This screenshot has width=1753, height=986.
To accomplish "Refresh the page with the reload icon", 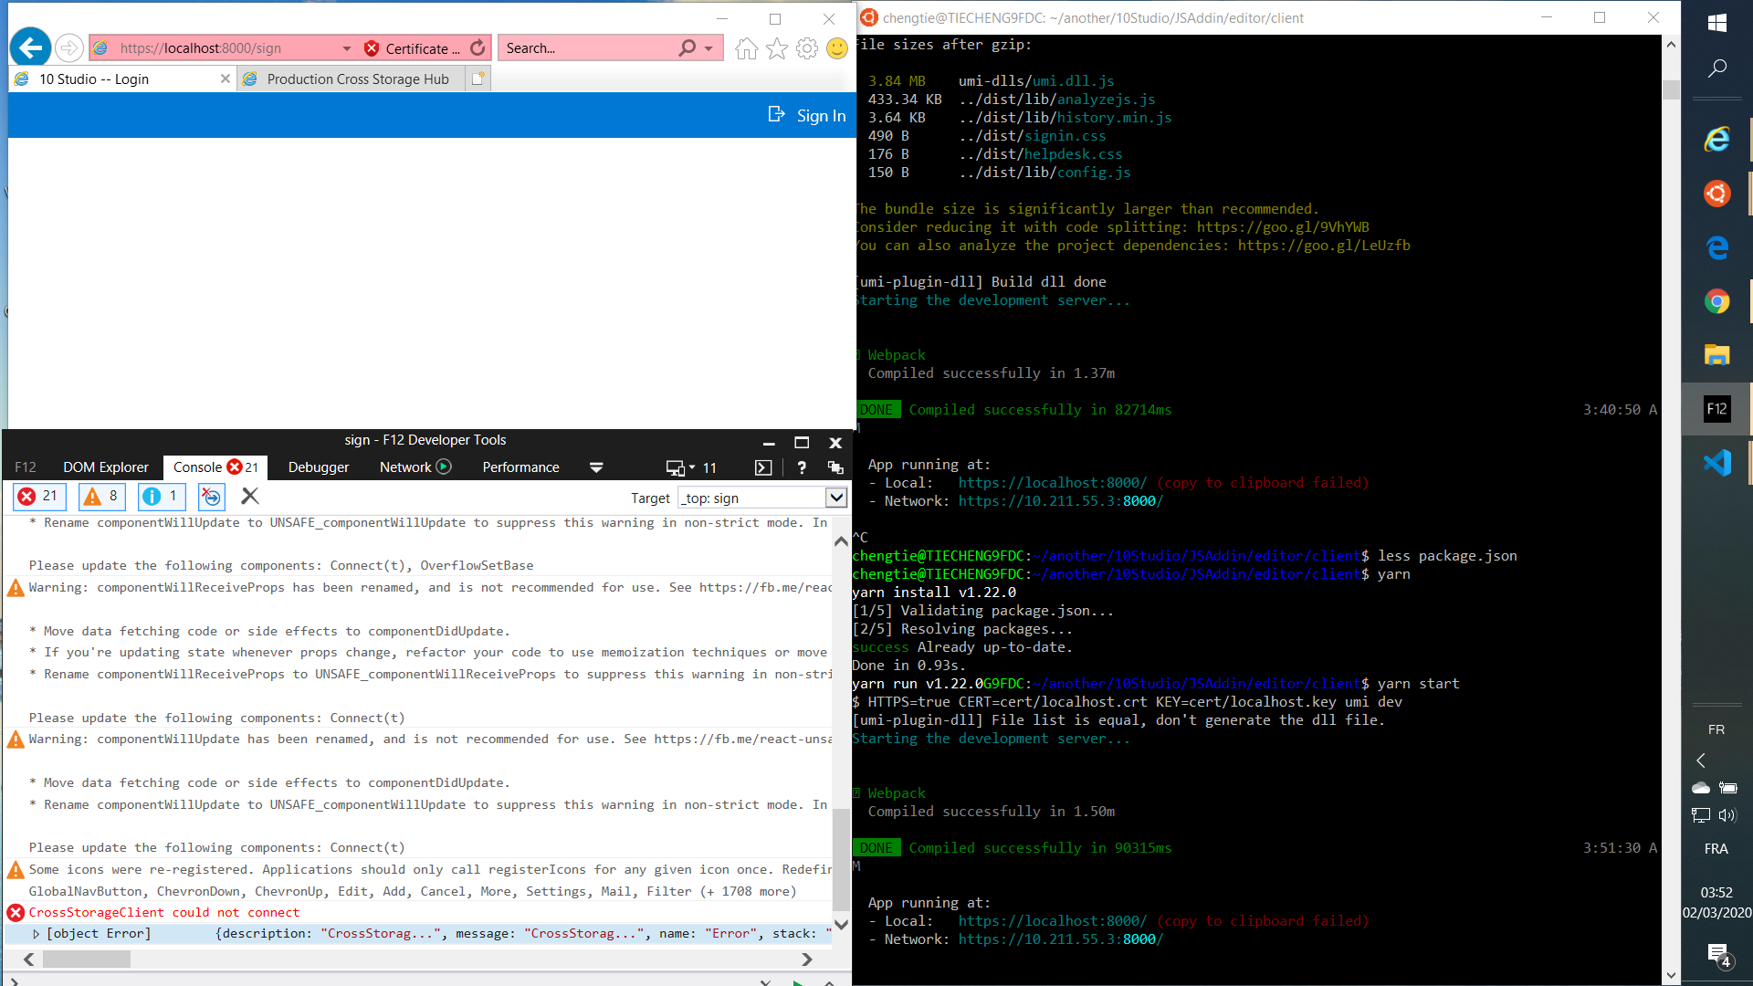I will [x=478, y=48].
